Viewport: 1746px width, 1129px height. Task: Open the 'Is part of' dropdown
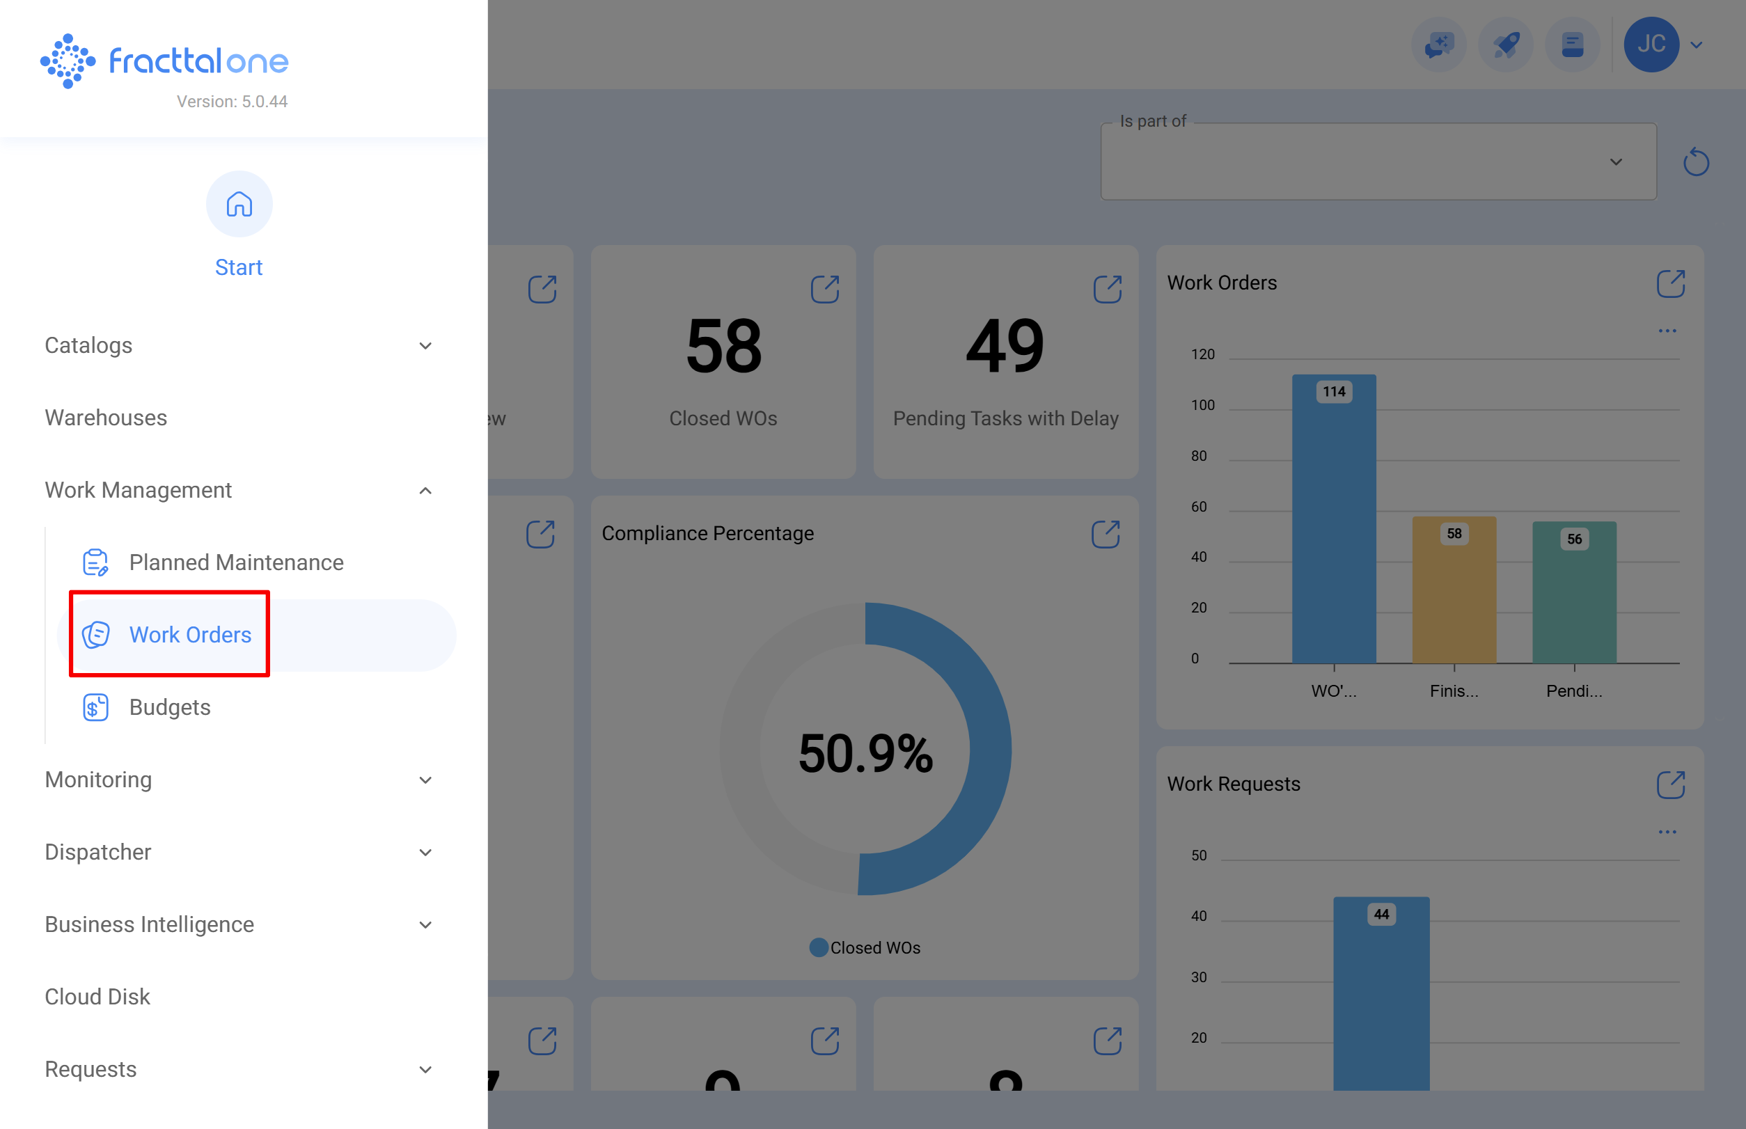(x=1378, y=162)
